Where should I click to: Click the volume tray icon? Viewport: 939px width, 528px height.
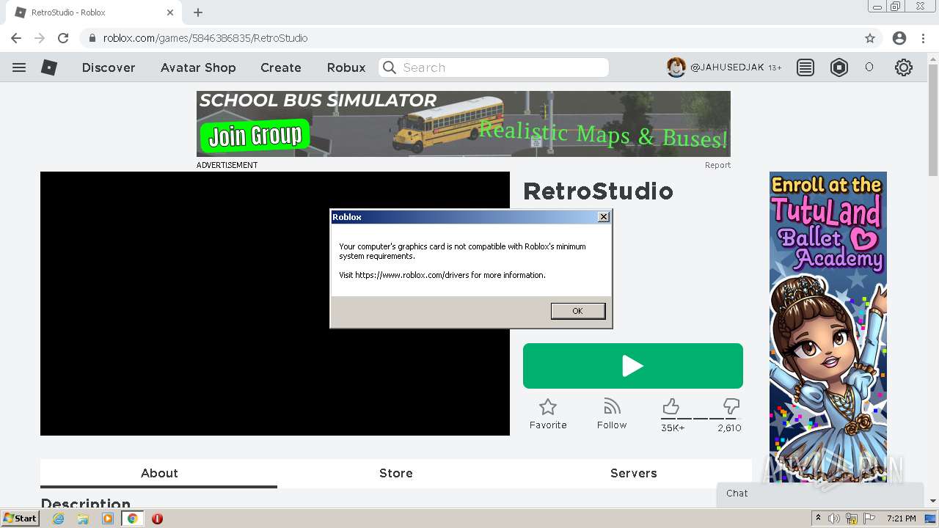[x=834, y=518]
